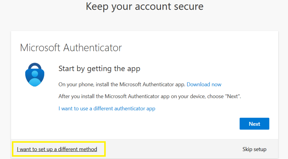The height and width of the screenshot is (159, 288).
Task: Click Skip setup
Action: click(254, 149)
